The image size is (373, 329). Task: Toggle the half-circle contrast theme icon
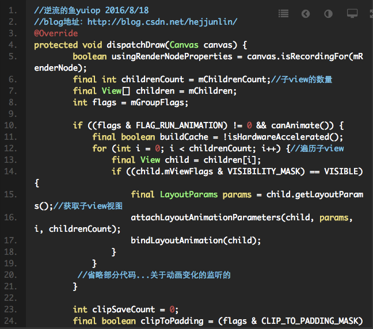(x=328, y=13)
